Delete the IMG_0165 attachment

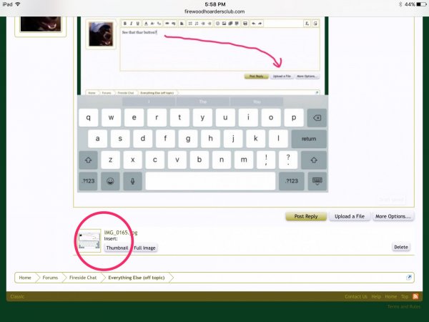[x=401, y=247]
